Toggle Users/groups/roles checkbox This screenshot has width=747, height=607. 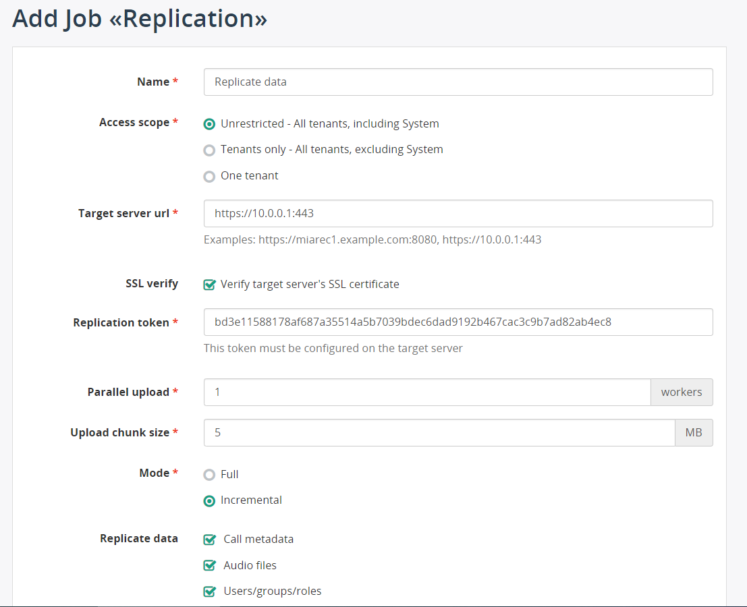(x=209, y=591)
